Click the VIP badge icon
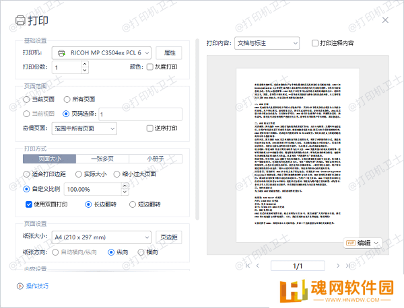The height and width of the screenshot is (308, 404). click(x=351, y=243)
